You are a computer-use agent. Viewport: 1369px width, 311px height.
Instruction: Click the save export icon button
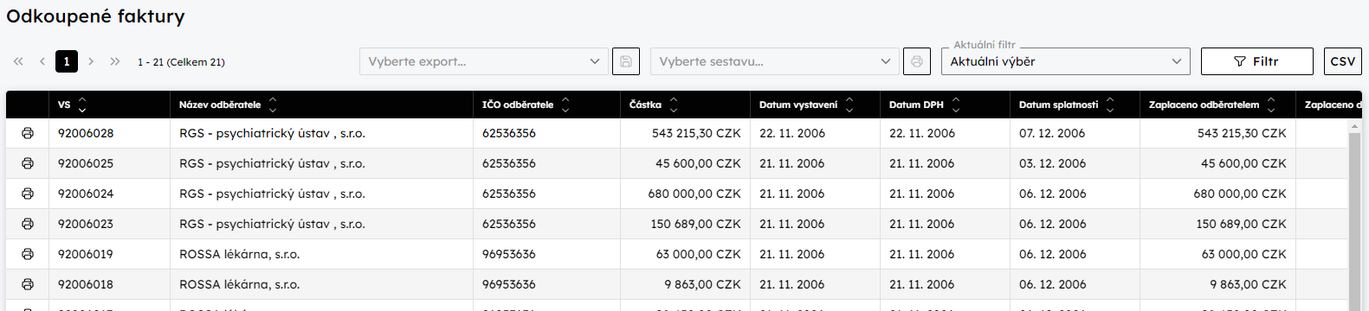626,61
